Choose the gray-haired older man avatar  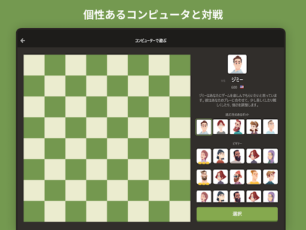(270, 127)
